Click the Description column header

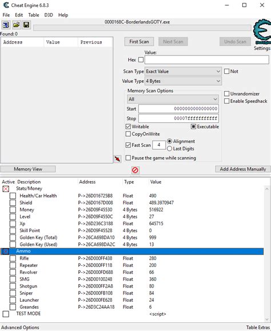(29, 182)
